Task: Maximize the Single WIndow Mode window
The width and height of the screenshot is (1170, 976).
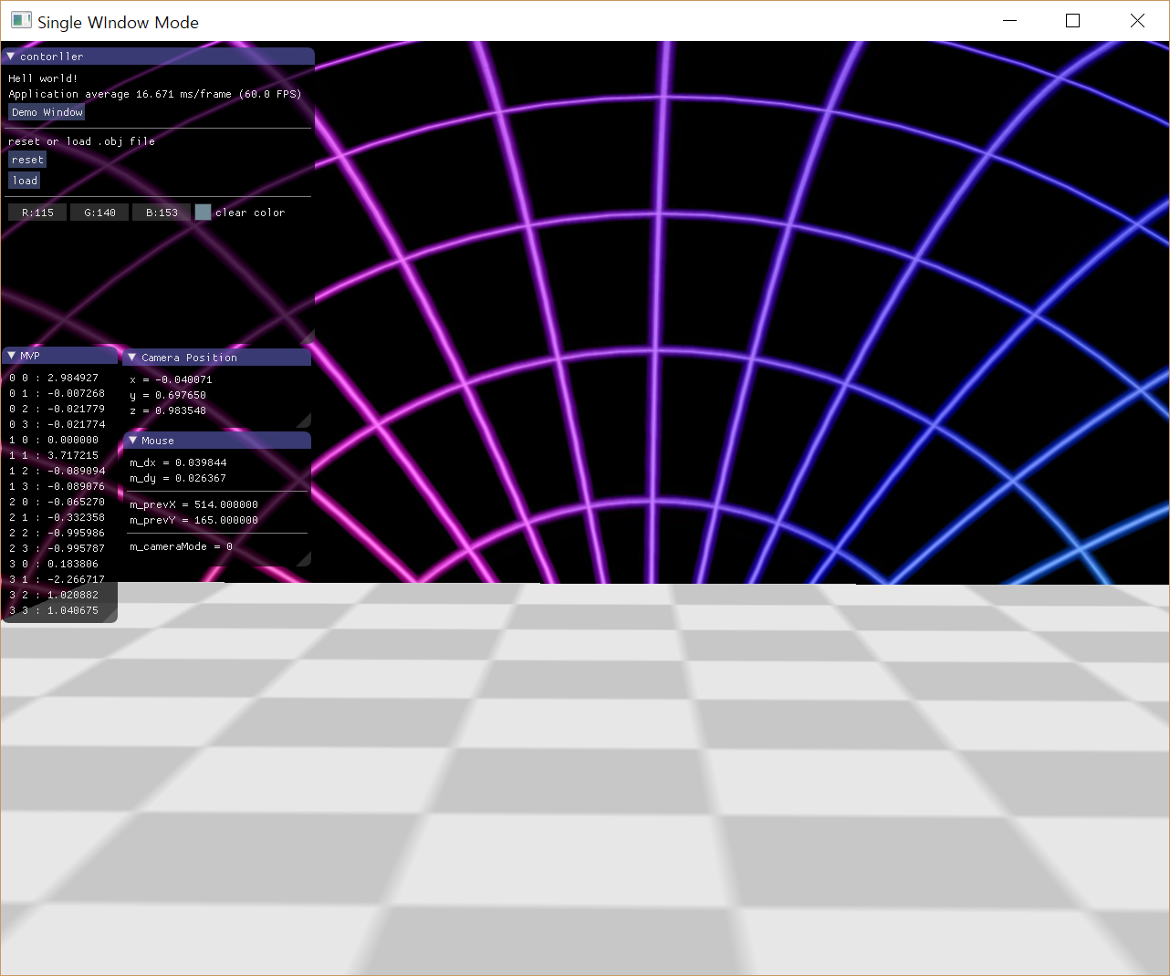Action: [x=1073, y=21]
